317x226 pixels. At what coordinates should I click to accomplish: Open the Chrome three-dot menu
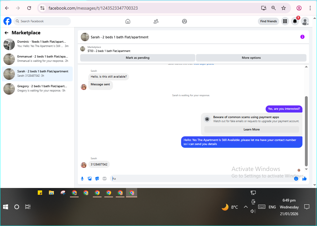pyautogui.click(x=310, y=8)
